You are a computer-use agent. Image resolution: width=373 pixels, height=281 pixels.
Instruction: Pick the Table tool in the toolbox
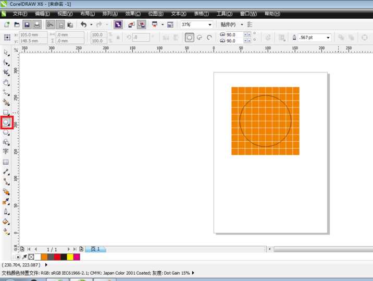coord(6,162)
